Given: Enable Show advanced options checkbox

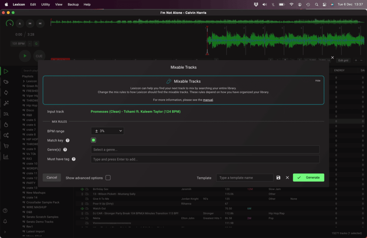Looking at the screenshot, I should [108, 178].
